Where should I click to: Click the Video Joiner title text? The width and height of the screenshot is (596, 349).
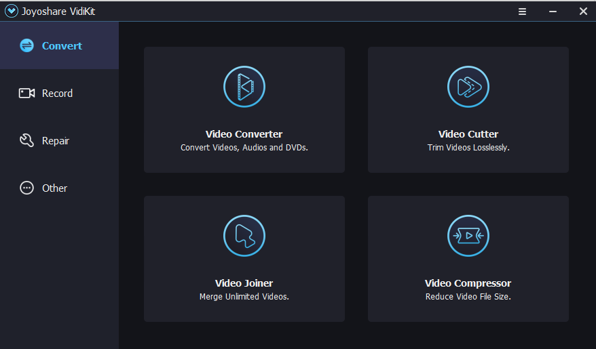(x=244, y=283)
